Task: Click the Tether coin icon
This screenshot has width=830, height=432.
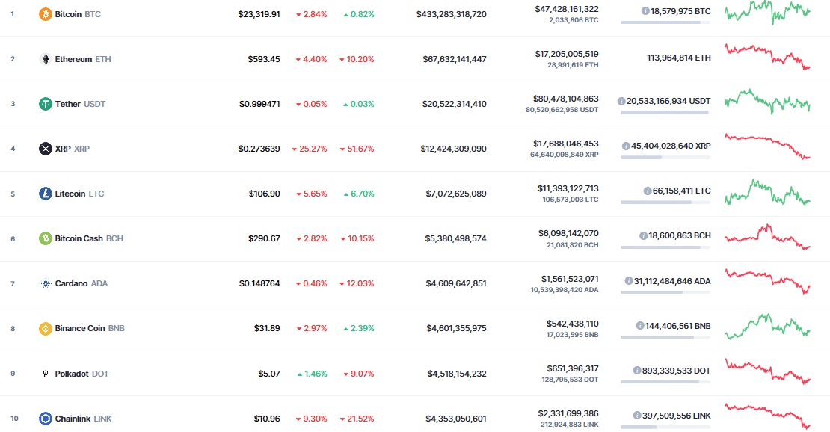Action: [46, 104]
